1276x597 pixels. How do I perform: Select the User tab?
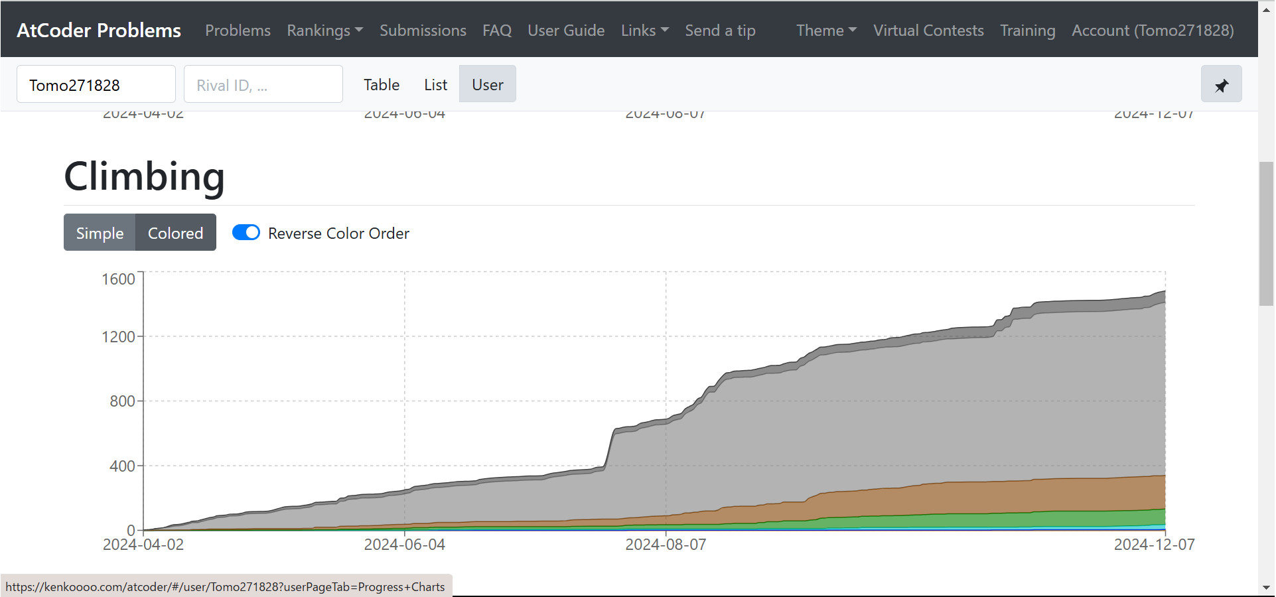488,84
